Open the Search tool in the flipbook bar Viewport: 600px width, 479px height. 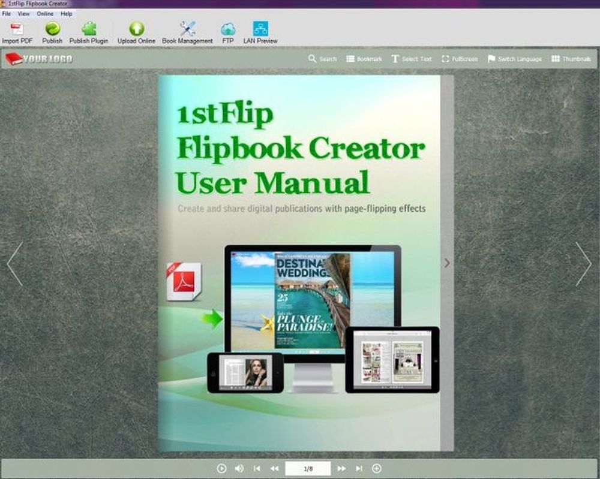(x=322, y=59)
